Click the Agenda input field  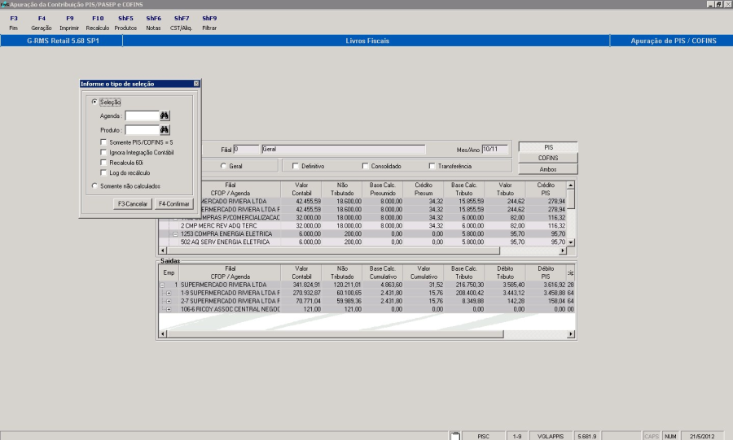coord(141,115)
